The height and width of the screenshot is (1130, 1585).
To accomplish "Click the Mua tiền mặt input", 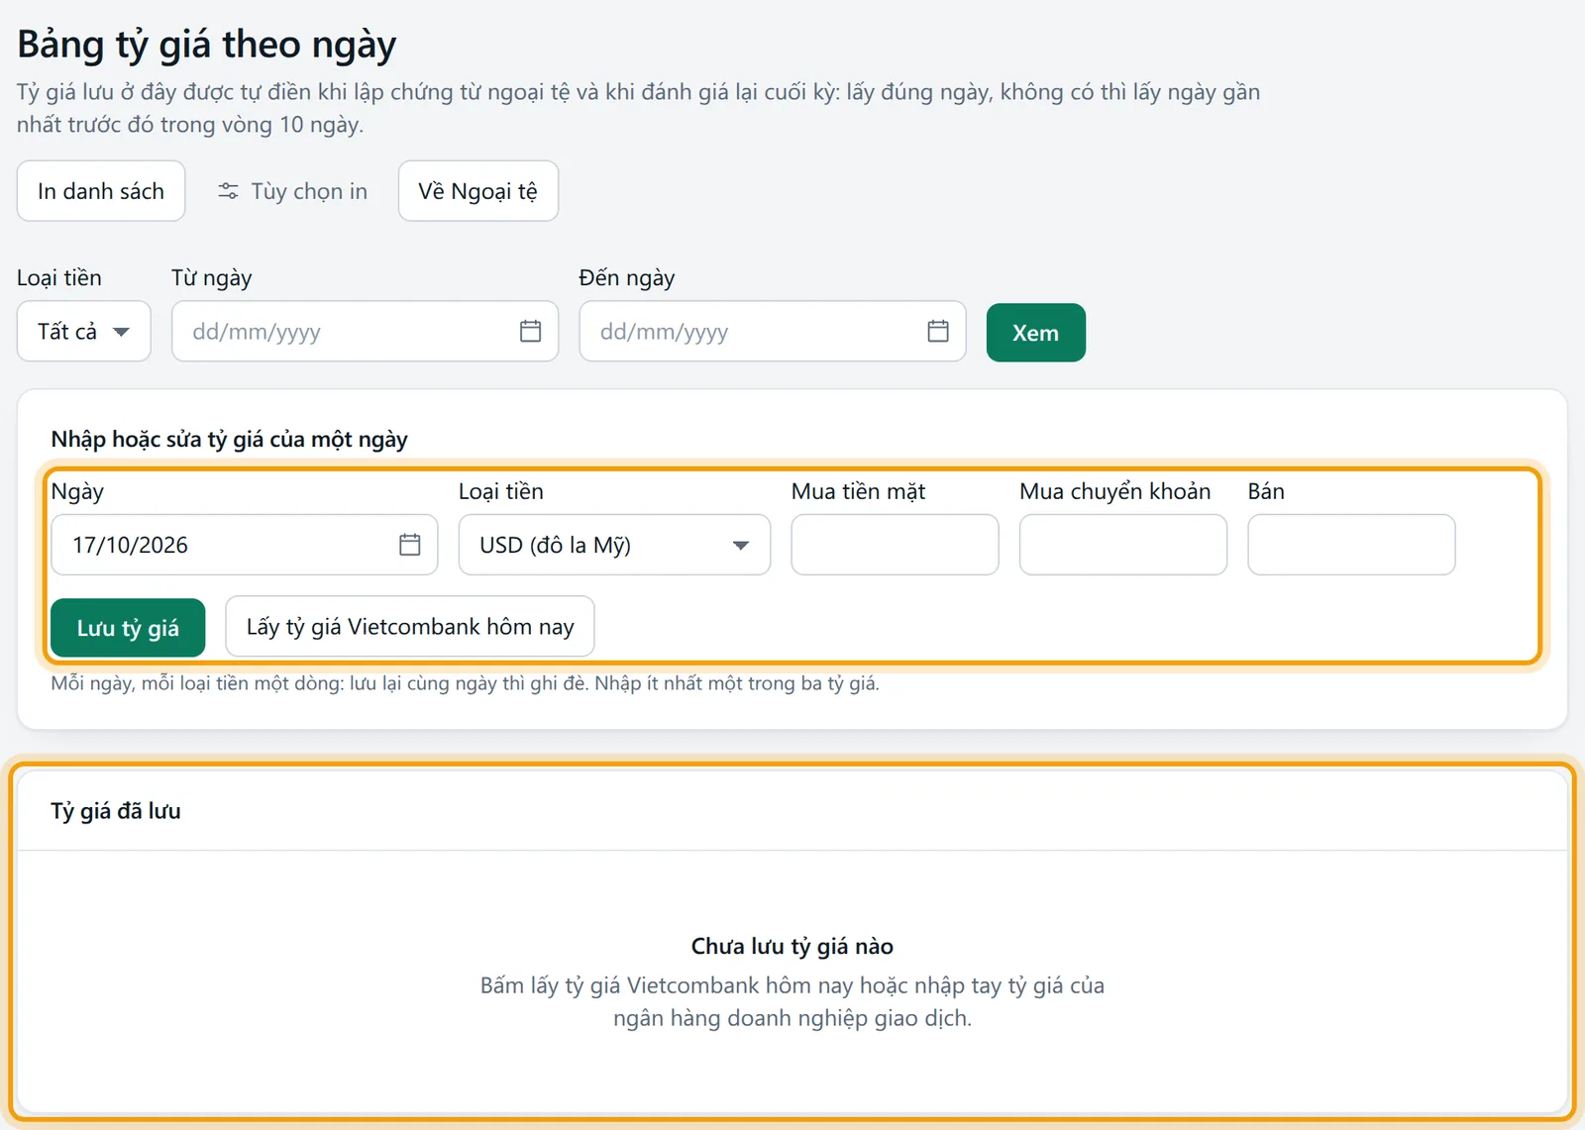I will [x=895, y=545].
